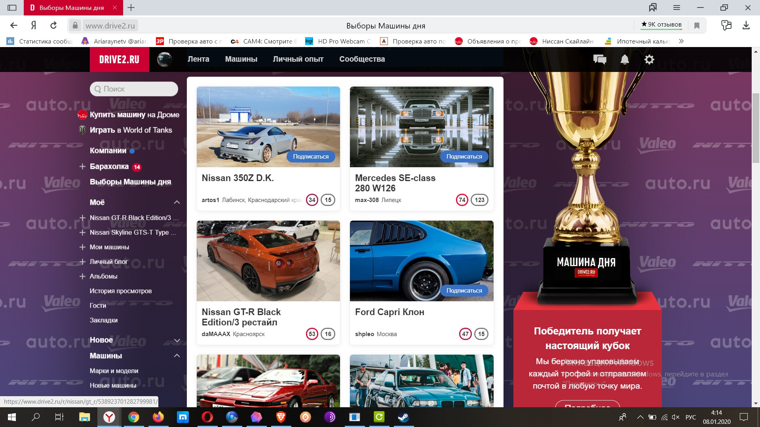Open the DRIVE2.RU logo home link

[x=119, y=59]
